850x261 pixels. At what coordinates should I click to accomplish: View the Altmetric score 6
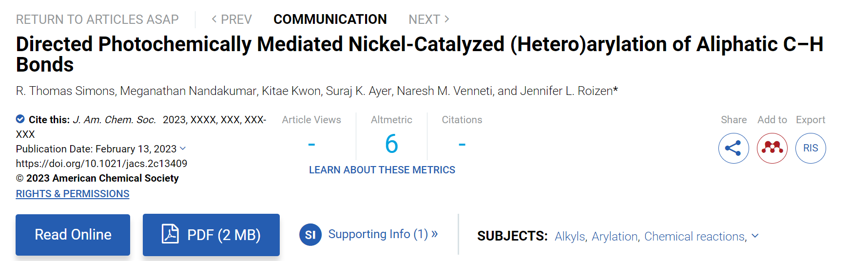pyautogui.click(x=391, y=144)
